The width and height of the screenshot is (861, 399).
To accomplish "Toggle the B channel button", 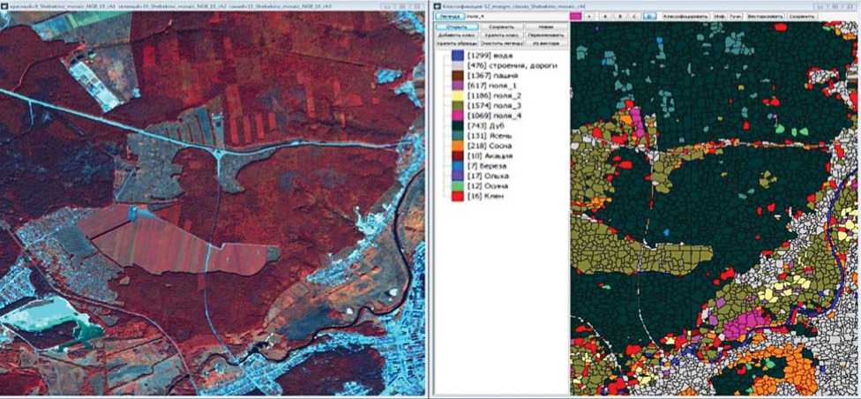I will click(620, 16).
